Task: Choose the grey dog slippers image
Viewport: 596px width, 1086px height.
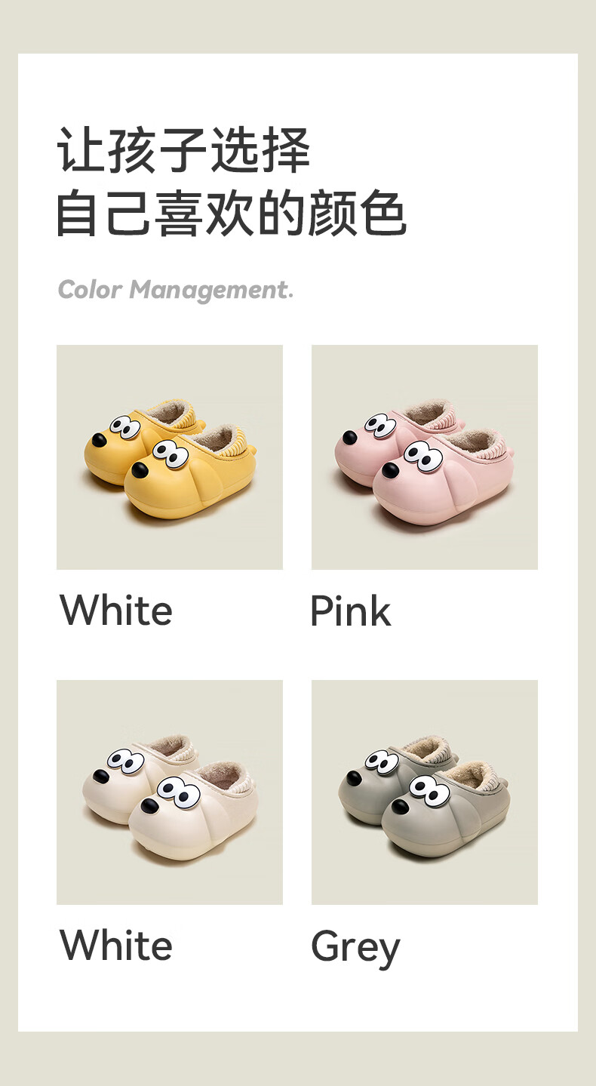Action: [x=425, y=792]
